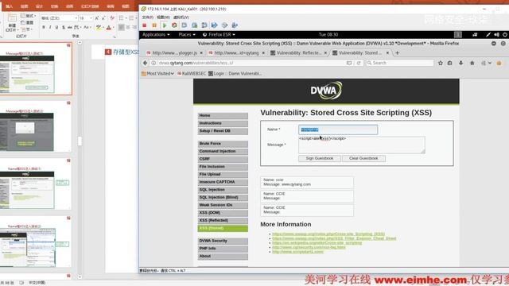509x286 pixels.
Task: Click the red stop VM button
Action: (x=145, y=25)
